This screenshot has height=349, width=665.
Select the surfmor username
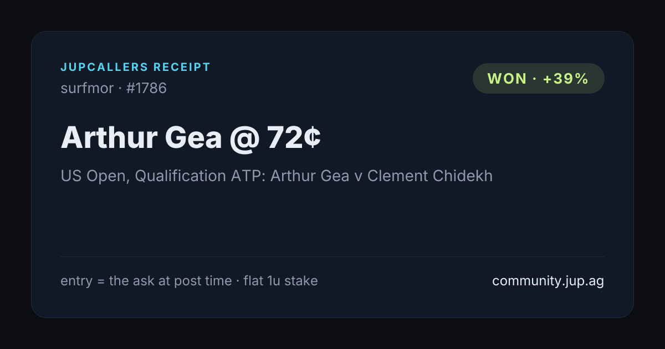(x=87, y=88)
